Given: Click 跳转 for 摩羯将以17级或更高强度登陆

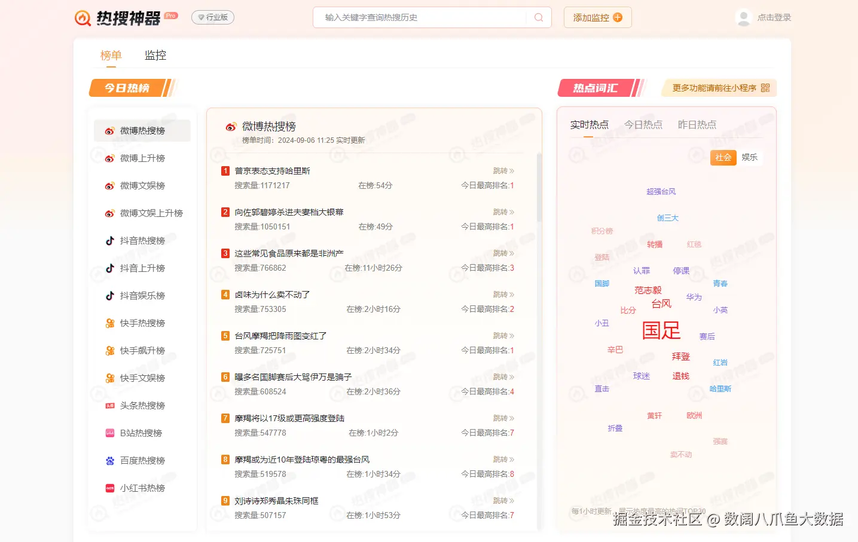Looking at the screenshot, I should (503, 418).
